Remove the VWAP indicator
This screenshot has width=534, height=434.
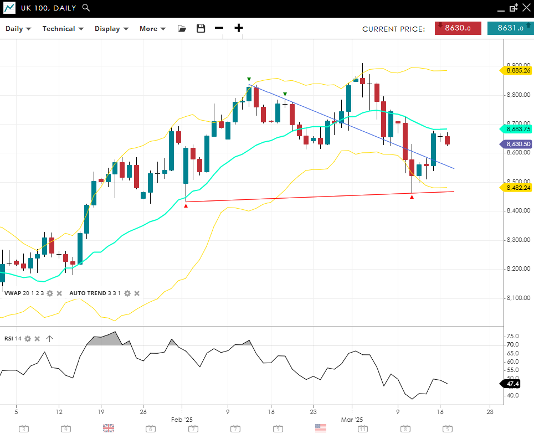(x=59, y=293)
